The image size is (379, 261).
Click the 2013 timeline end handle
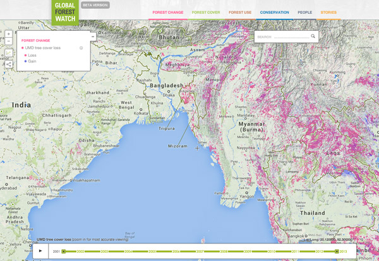tap(337, 251)
